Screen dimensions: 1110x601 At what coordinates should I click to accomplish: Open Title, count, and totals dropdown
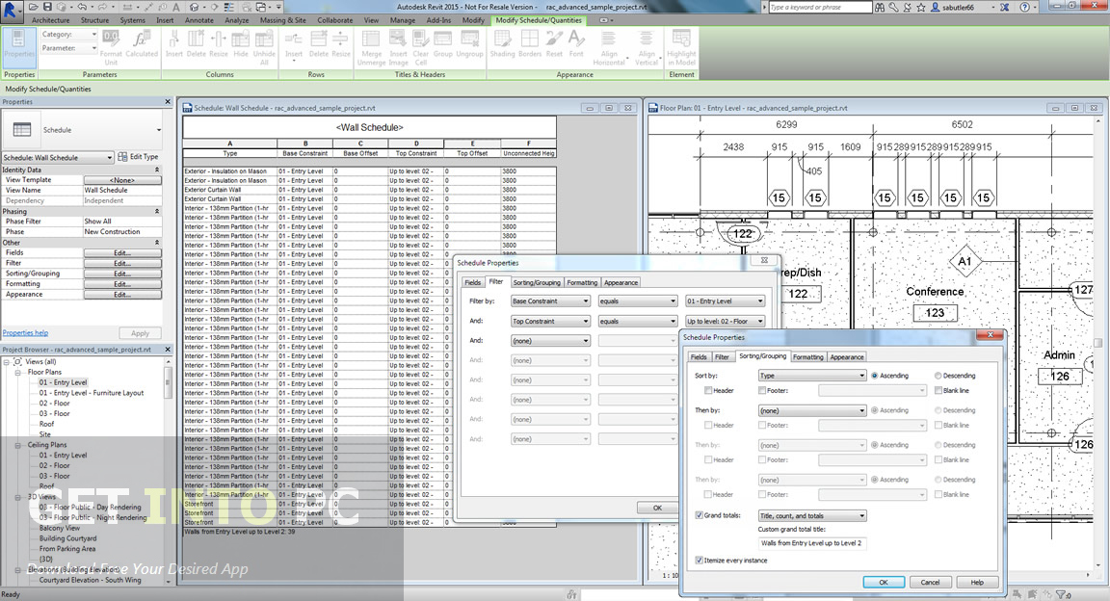[x=812, y=515]
